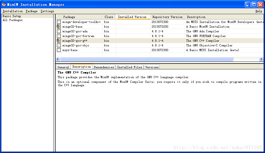Screen dimensions: 265x153
Task: Click the MinGW app icon in title bar
Action: pyautogui.click(x=4, y=5)
